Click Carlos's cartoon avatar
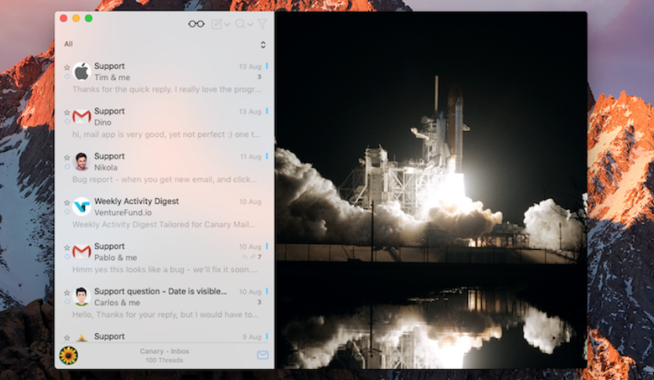This screenshot has width=654, height=380. click(x=82, y=297)
